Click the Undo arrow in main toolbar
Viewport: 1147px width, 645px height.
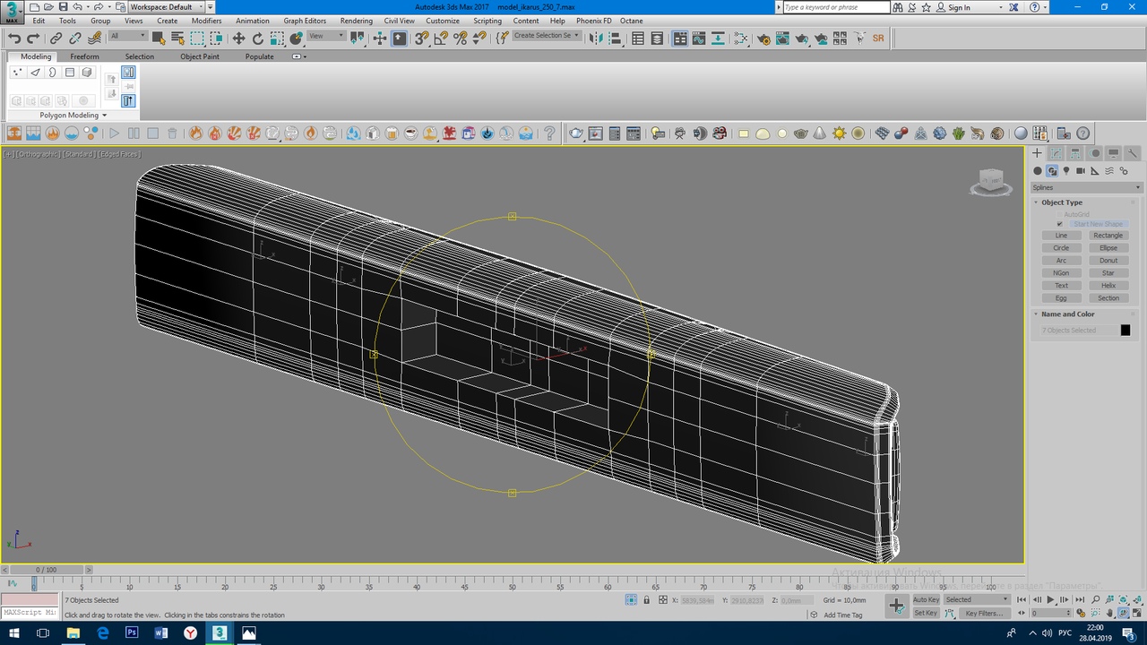click(14, 39)
